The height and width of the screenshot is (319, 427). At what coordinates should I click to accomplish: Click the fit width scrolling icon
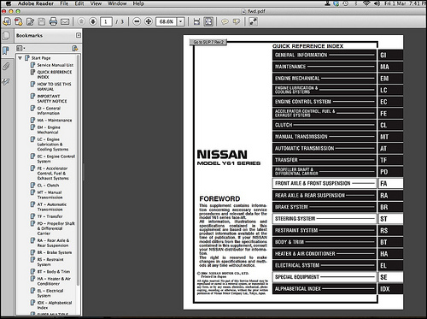point(196,21)
